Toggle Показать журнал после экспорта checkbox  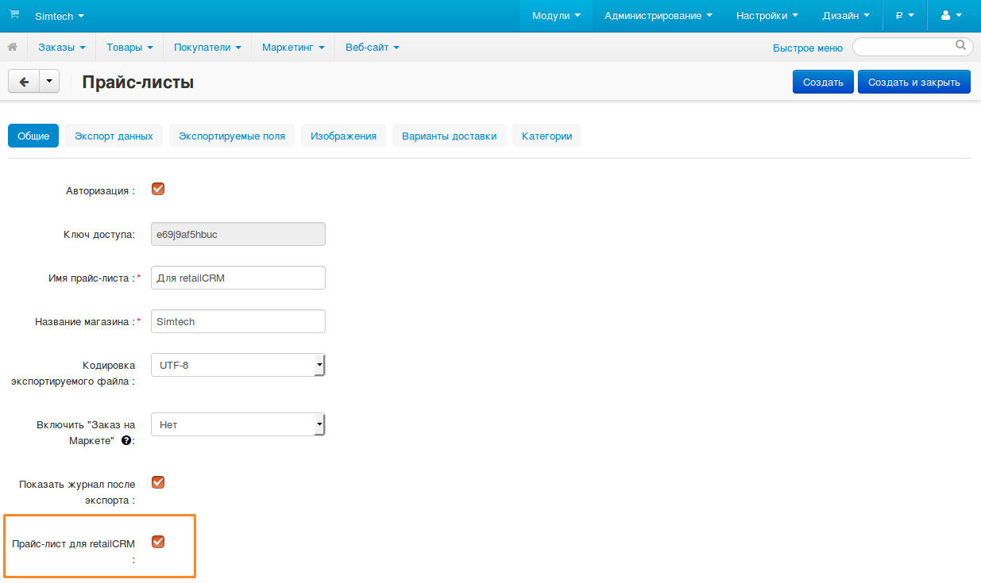pos(158,482)
